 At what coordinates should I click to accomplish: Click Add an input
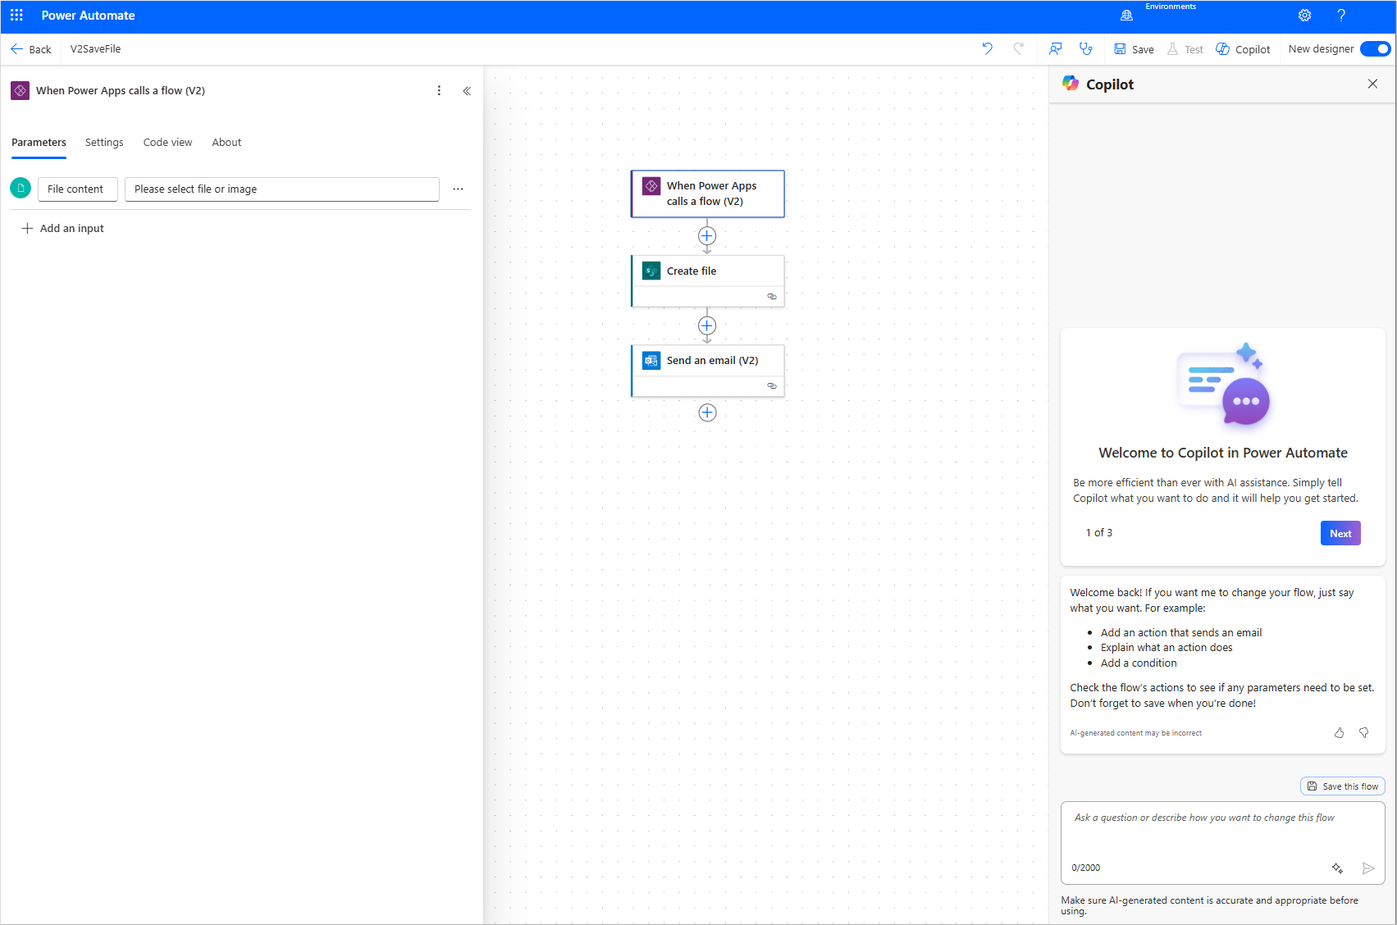[62, 229]
